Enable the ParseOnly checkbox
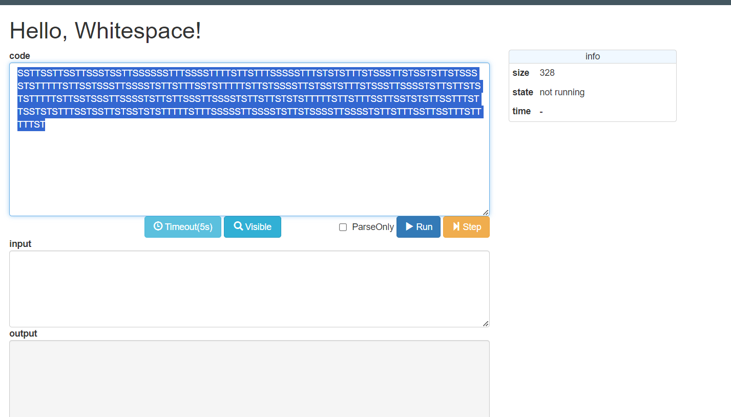 (343, 227)
